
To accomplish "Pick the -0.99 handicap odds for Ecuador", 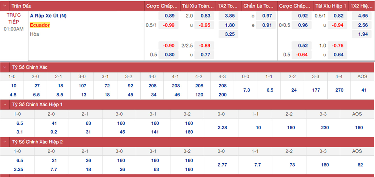I will (x=168, y=25).
